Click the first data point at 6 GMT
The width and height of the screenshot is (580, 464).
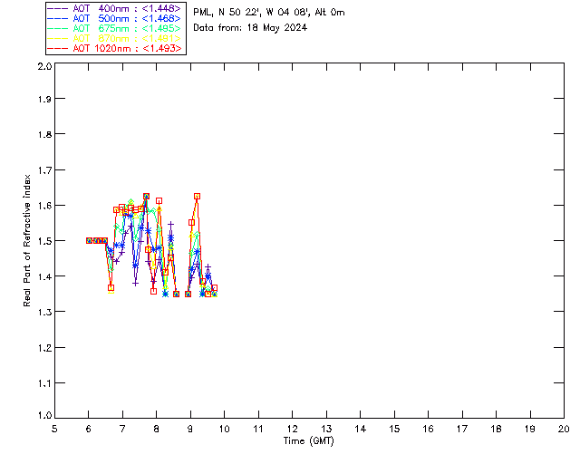[89, 240]
